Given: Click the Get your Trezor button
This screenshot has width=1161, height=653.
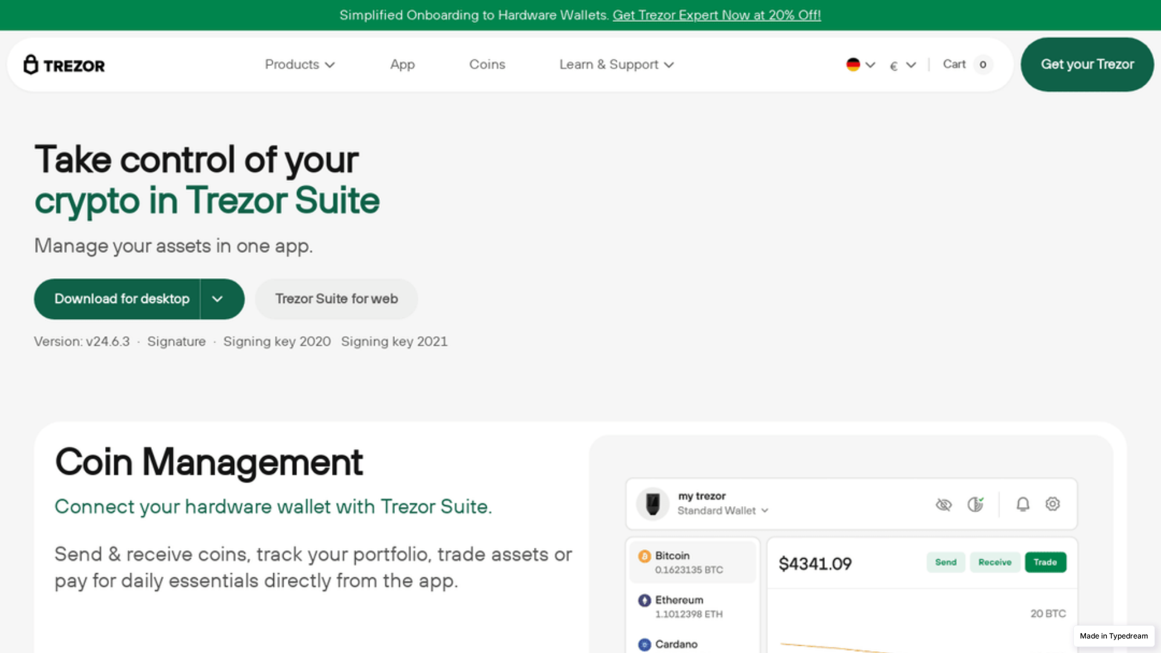Looking at the screenshot, I should [1087, 65].
